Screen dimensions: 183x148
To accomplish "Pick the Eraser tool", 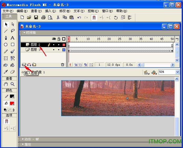I will 12,72.
